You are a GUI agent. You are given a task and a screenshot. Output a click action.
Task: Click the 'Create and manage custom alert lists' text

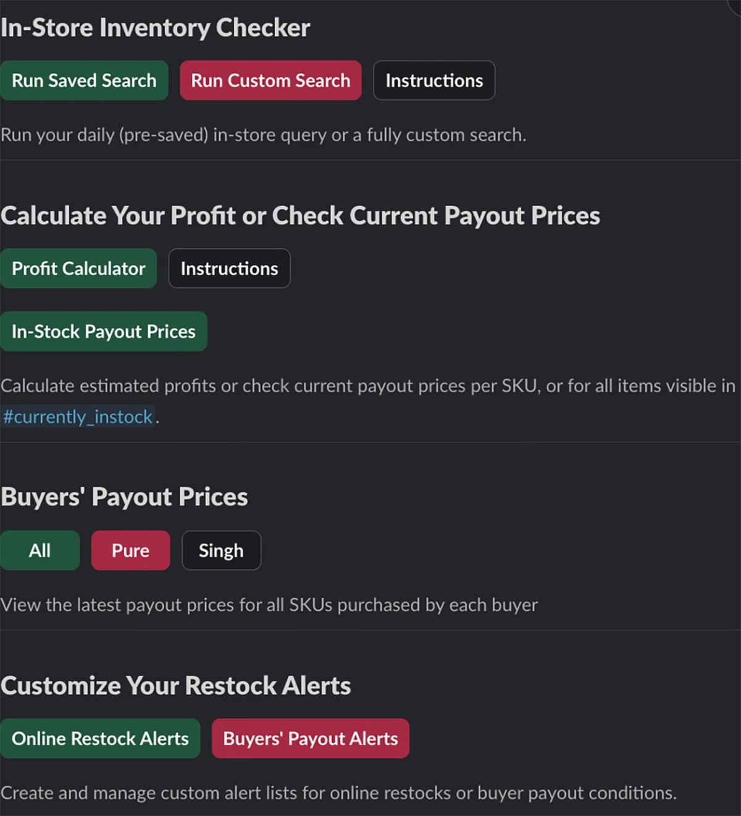[338, 793]
